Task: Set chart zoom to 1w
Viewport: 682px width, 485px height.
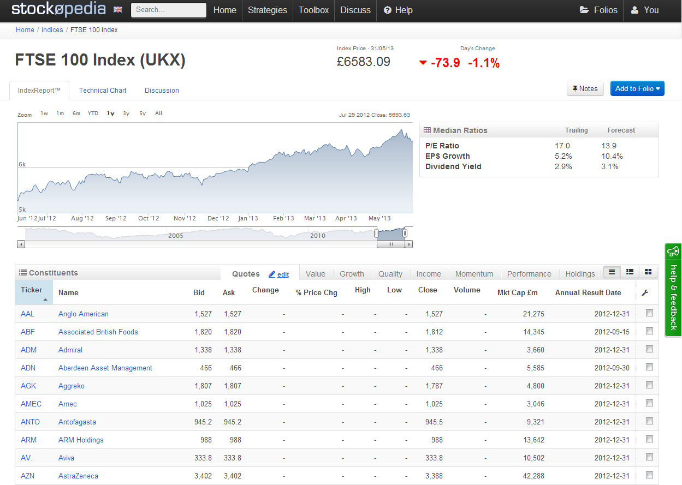Action: pyautogui.click(x=44, y=113)
